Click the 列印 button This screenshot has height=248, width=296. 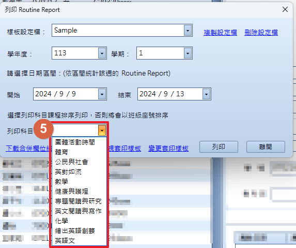click(x=219, y=147)
